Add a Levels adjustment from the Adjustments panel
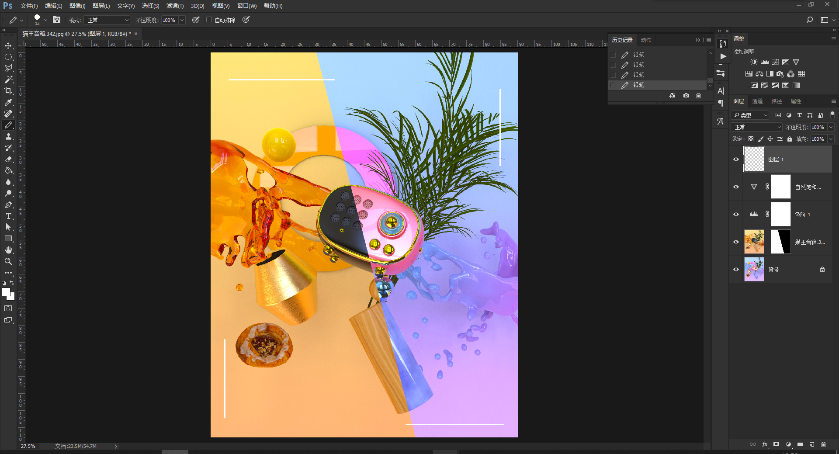Screen dimensions: 839x454 764,62
